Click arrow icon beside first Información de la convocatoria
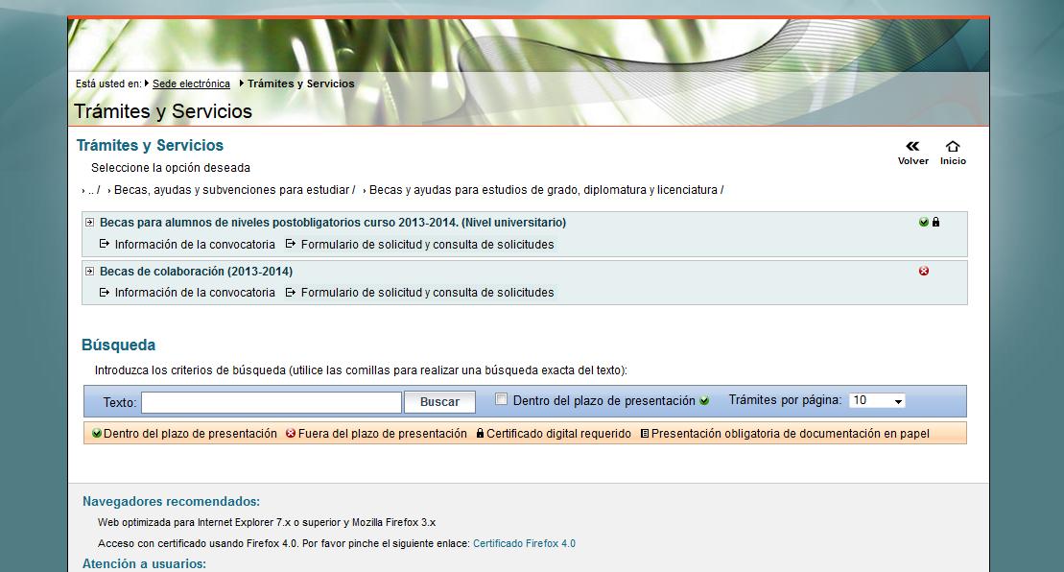This screenshot has height=572, width=1064. (x=105, y=245)
